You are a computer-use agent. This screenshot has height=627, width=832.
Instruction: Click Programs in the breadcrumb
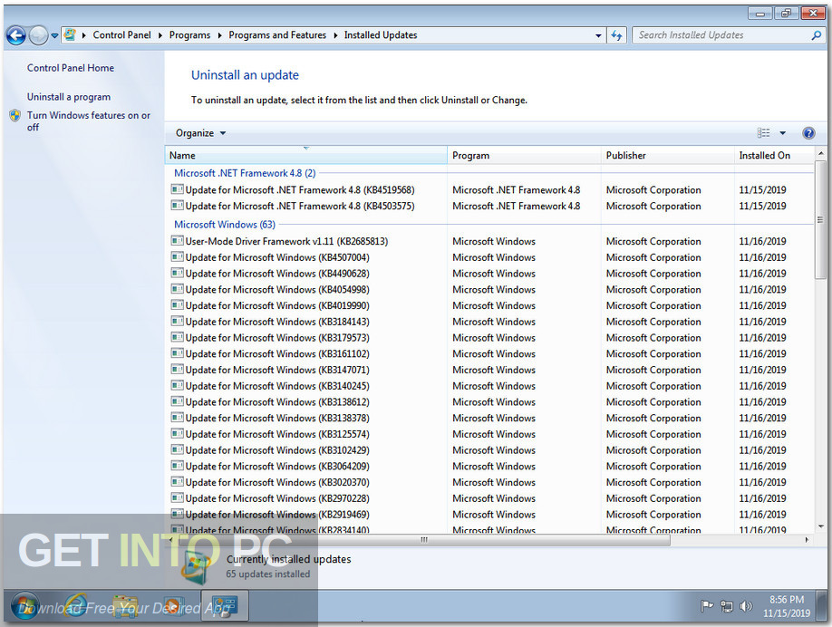(189, 35)
